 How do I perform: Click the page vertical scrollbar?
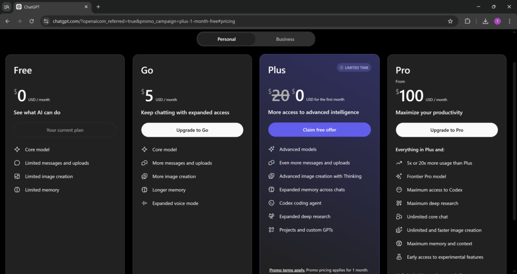click(x=514, y=142)
